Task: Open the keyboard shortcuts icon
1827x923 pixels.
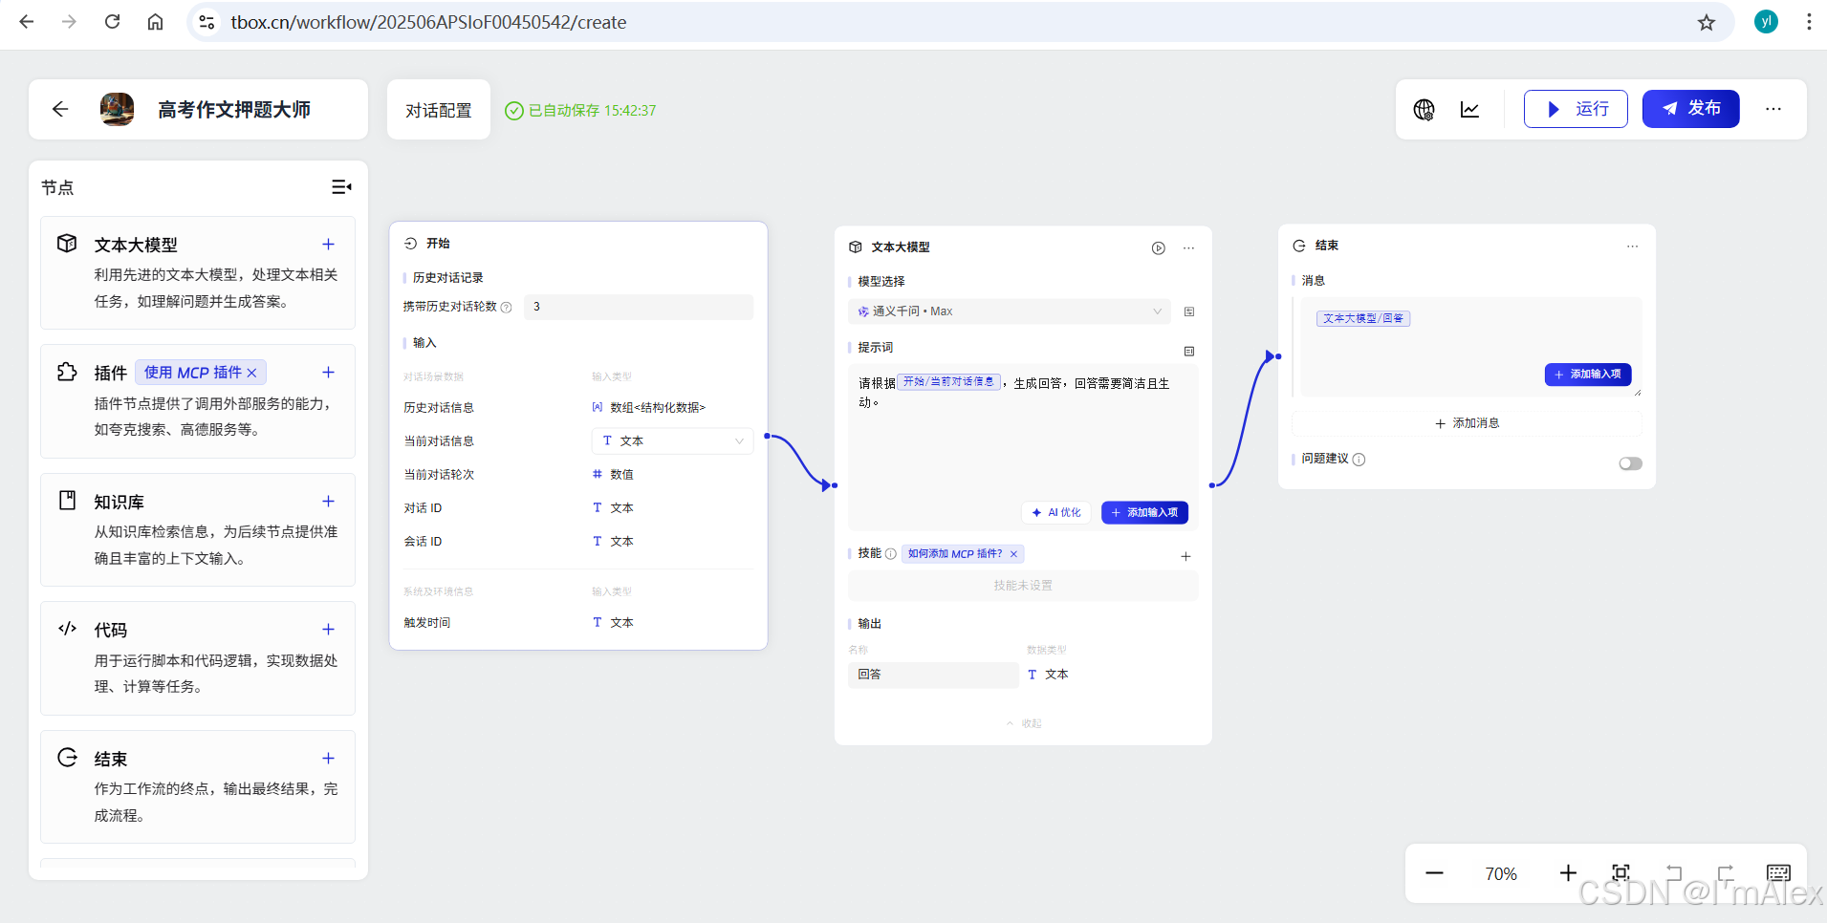Action: [x=1778, y=873]
